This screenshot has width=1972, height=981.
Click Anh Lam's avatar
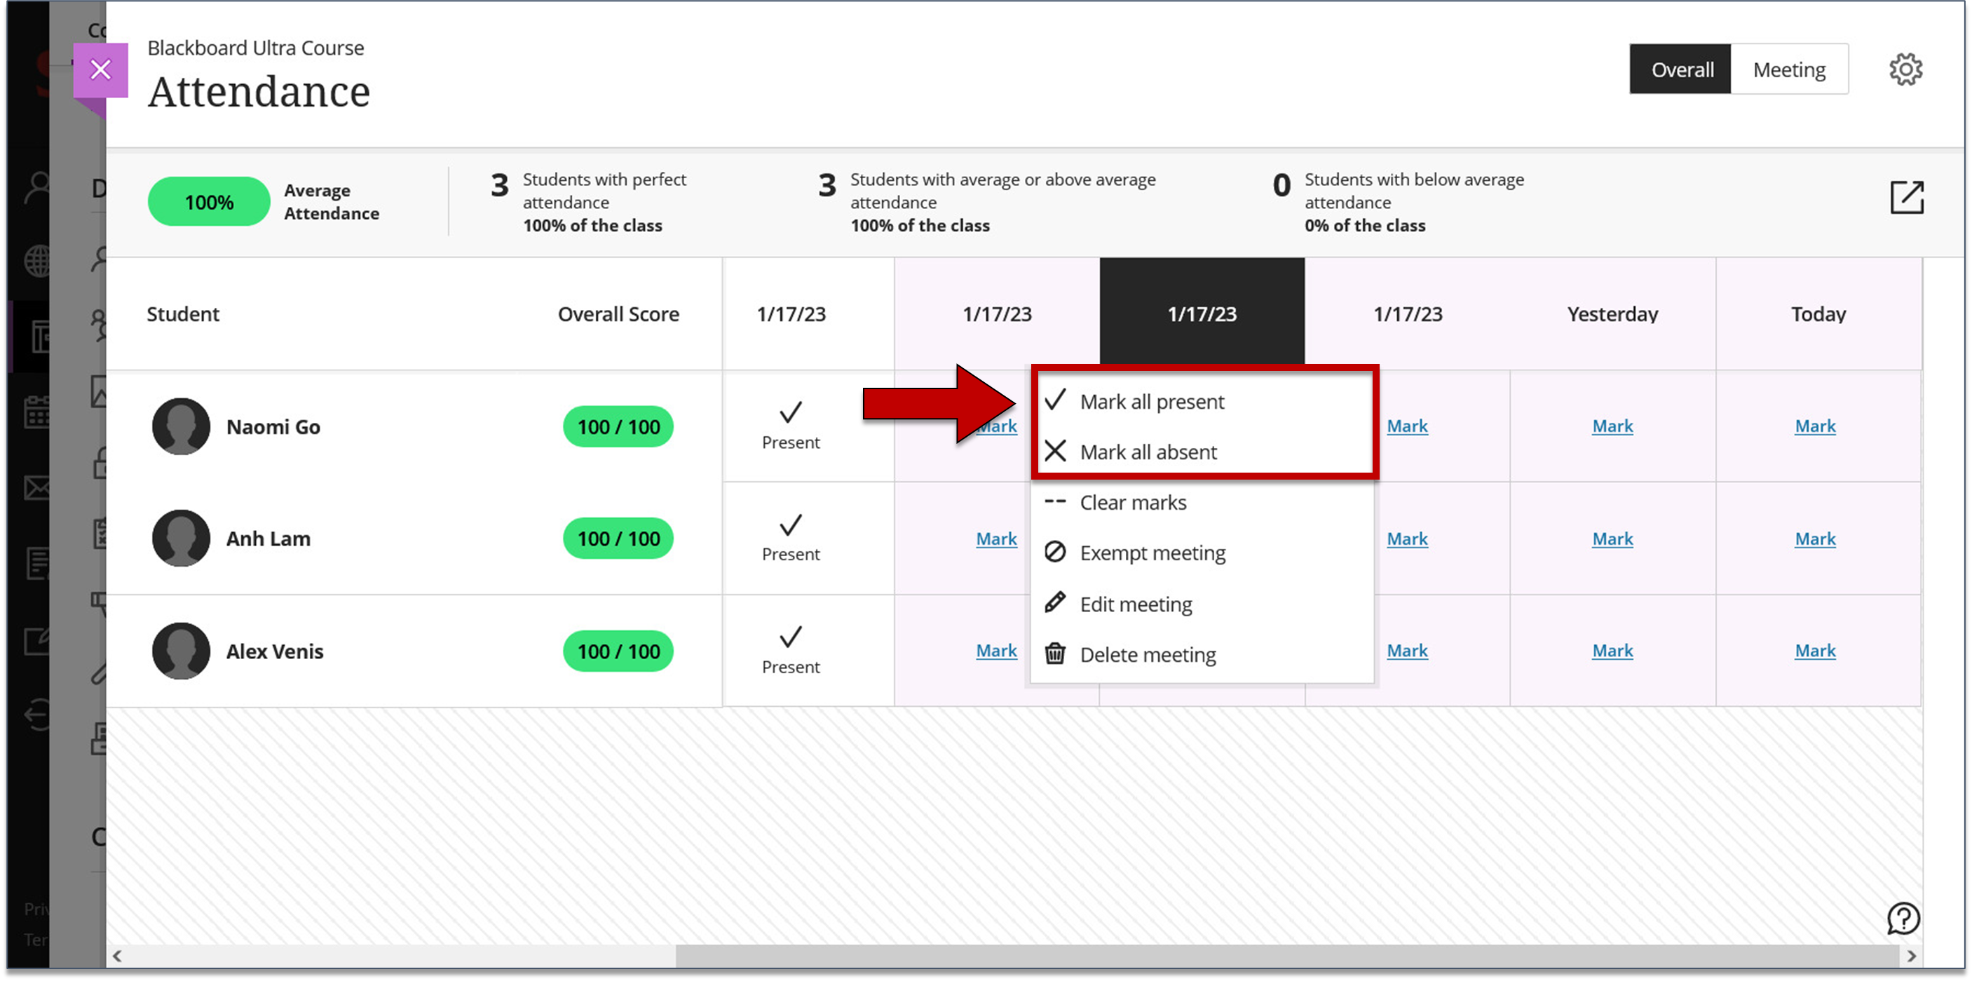tap(181, 539)
